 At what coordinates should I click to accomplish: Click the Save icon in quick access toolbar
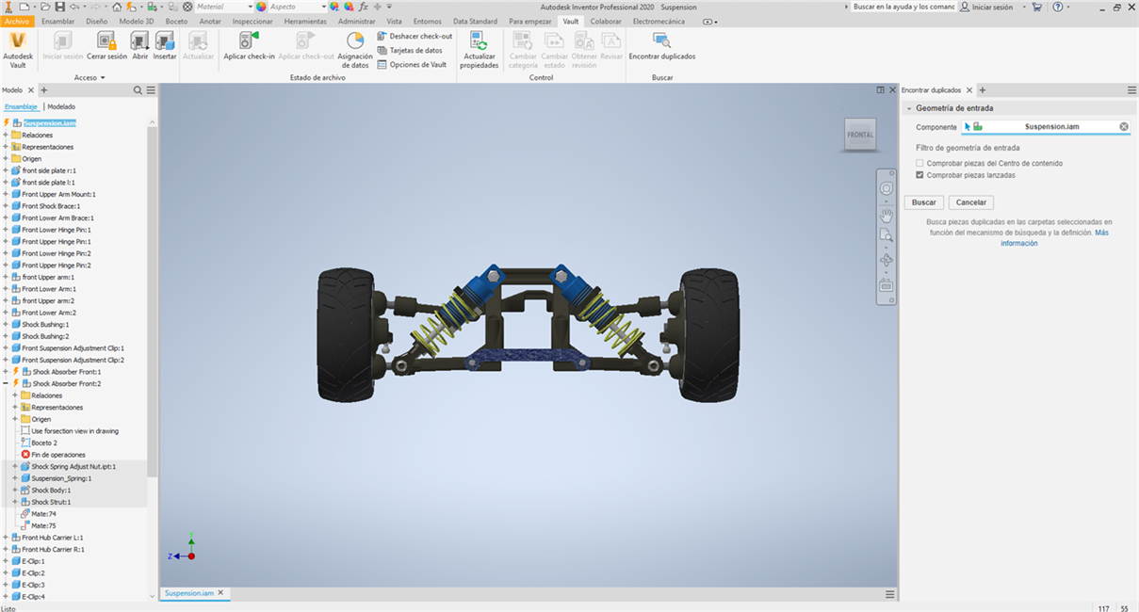(62, 7)
